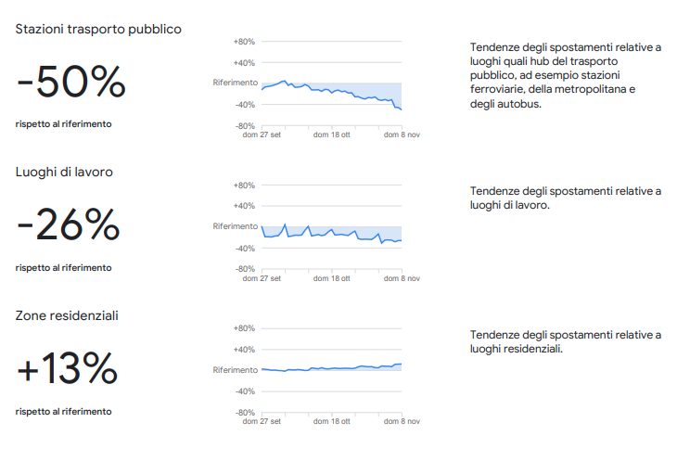690x461 pixels.
Task: Click "rispetto al riferimento" below -26%
Action: click(63, 268)
